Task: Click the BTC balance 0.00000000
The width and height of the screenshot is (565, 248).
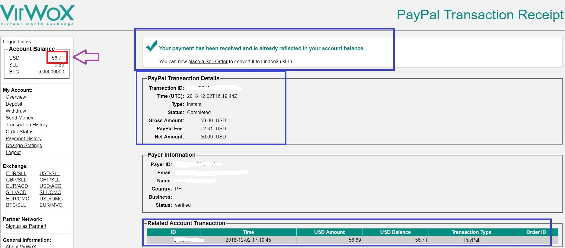Action: point(51,72)
